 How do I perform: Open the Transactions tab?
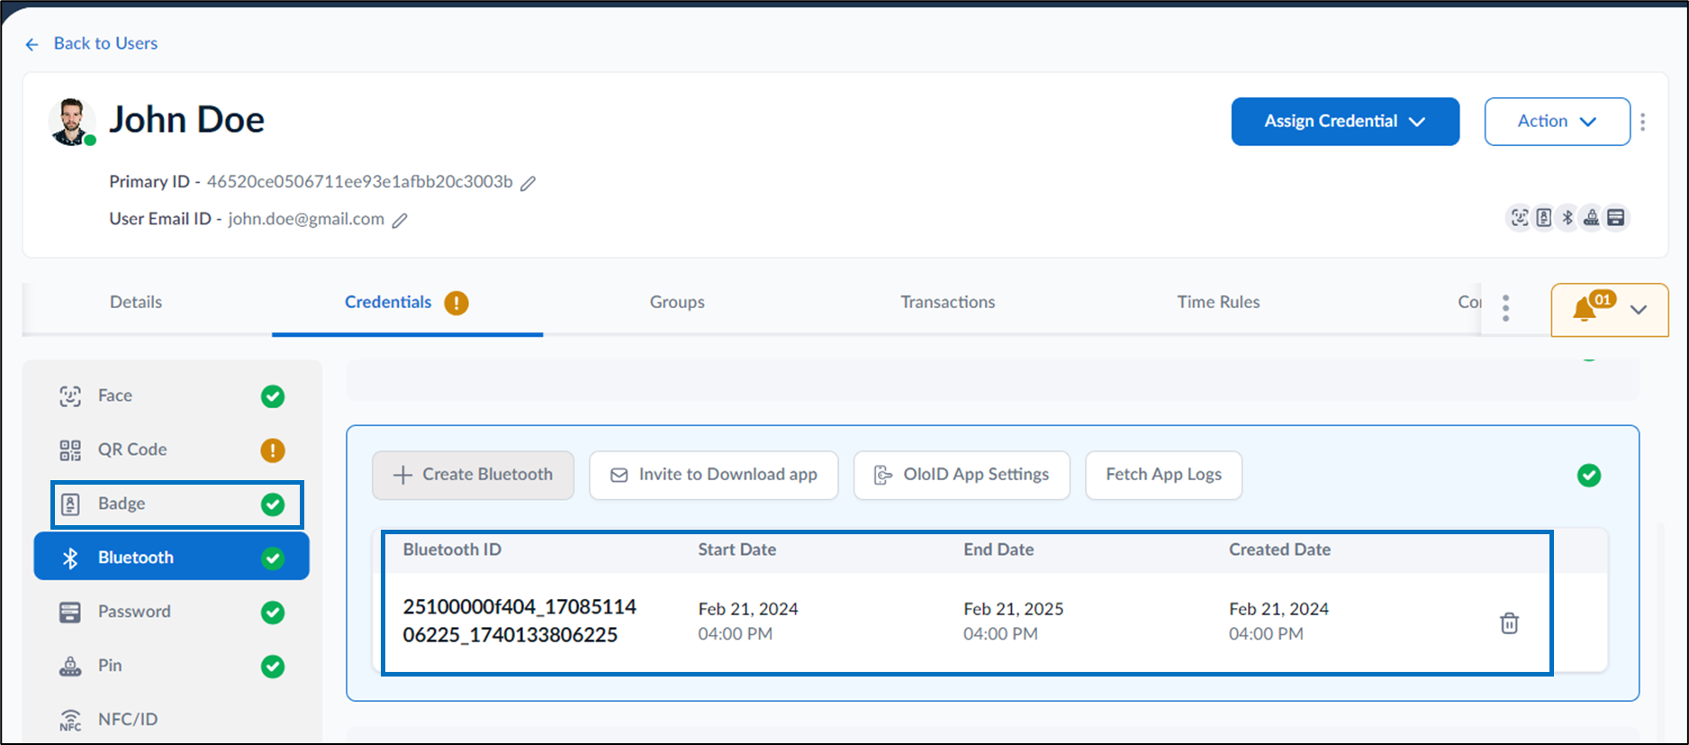click(948, 303)
